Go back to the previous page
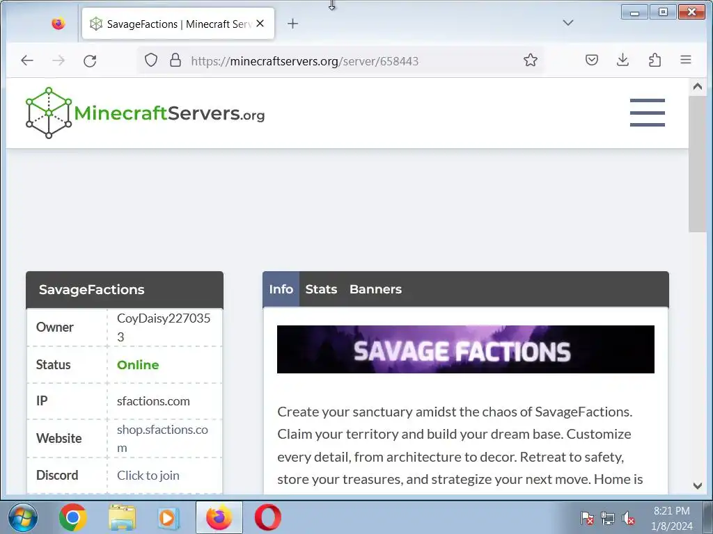Screen dimensions: 713x534 pyautogui.click(x=27, y=60)
